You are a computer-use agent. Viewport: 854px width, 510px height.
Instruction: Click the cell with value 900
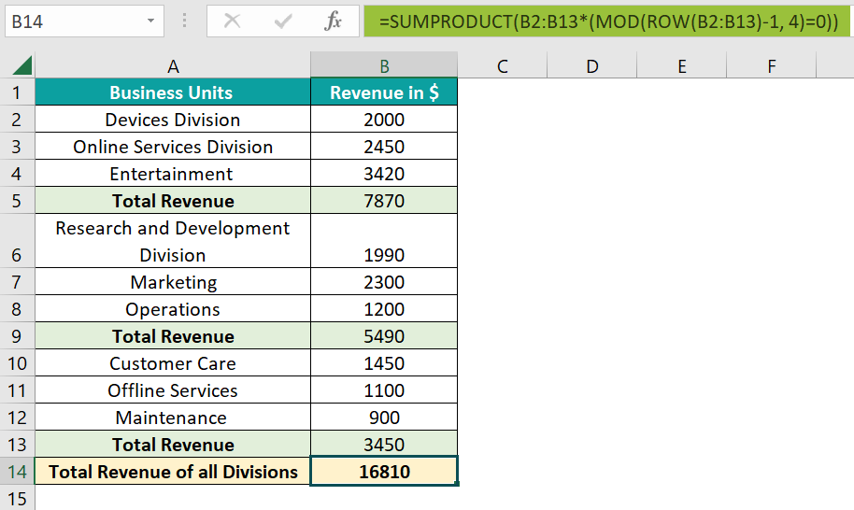(x=384, y=417)
